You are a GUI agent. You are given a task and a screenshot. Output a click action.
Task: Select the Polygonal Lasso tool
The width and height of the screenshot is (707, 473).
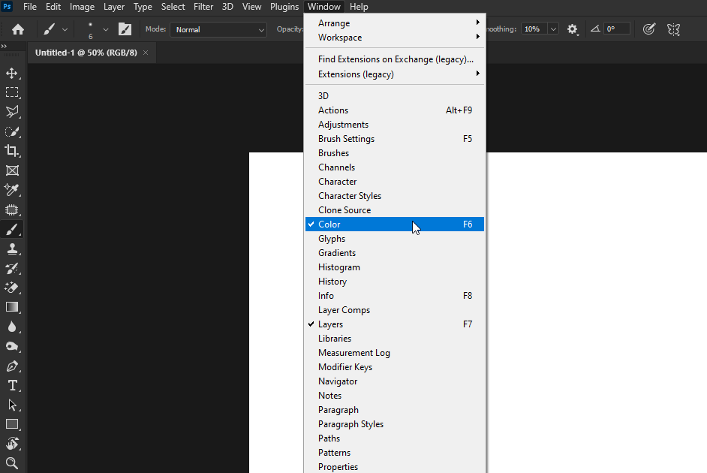click(x=12, y=112)
